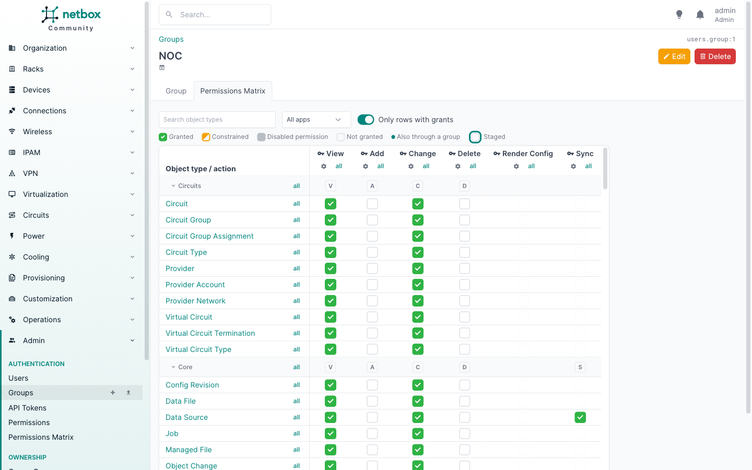
Task: Collapse the Circuits section chevron
Action: coord(173,186)
